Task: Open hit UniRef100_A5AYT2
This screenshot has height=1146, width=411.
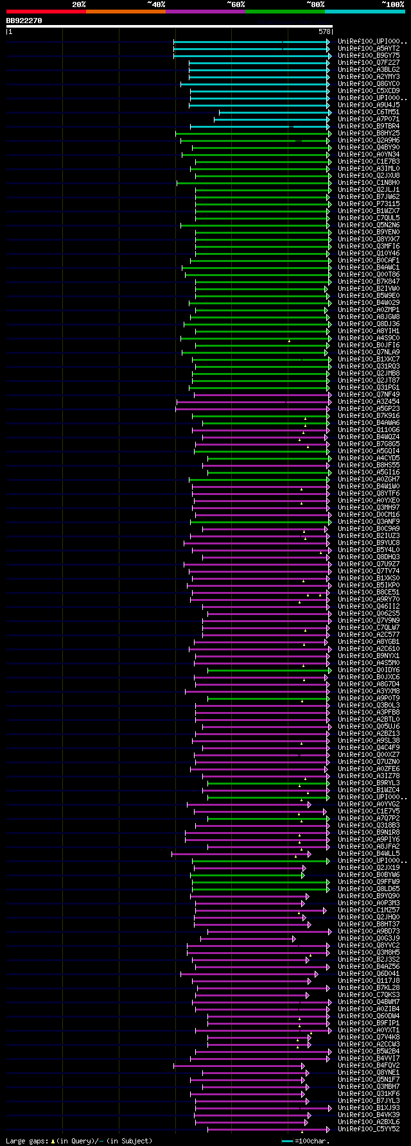Action: (369, 49)
